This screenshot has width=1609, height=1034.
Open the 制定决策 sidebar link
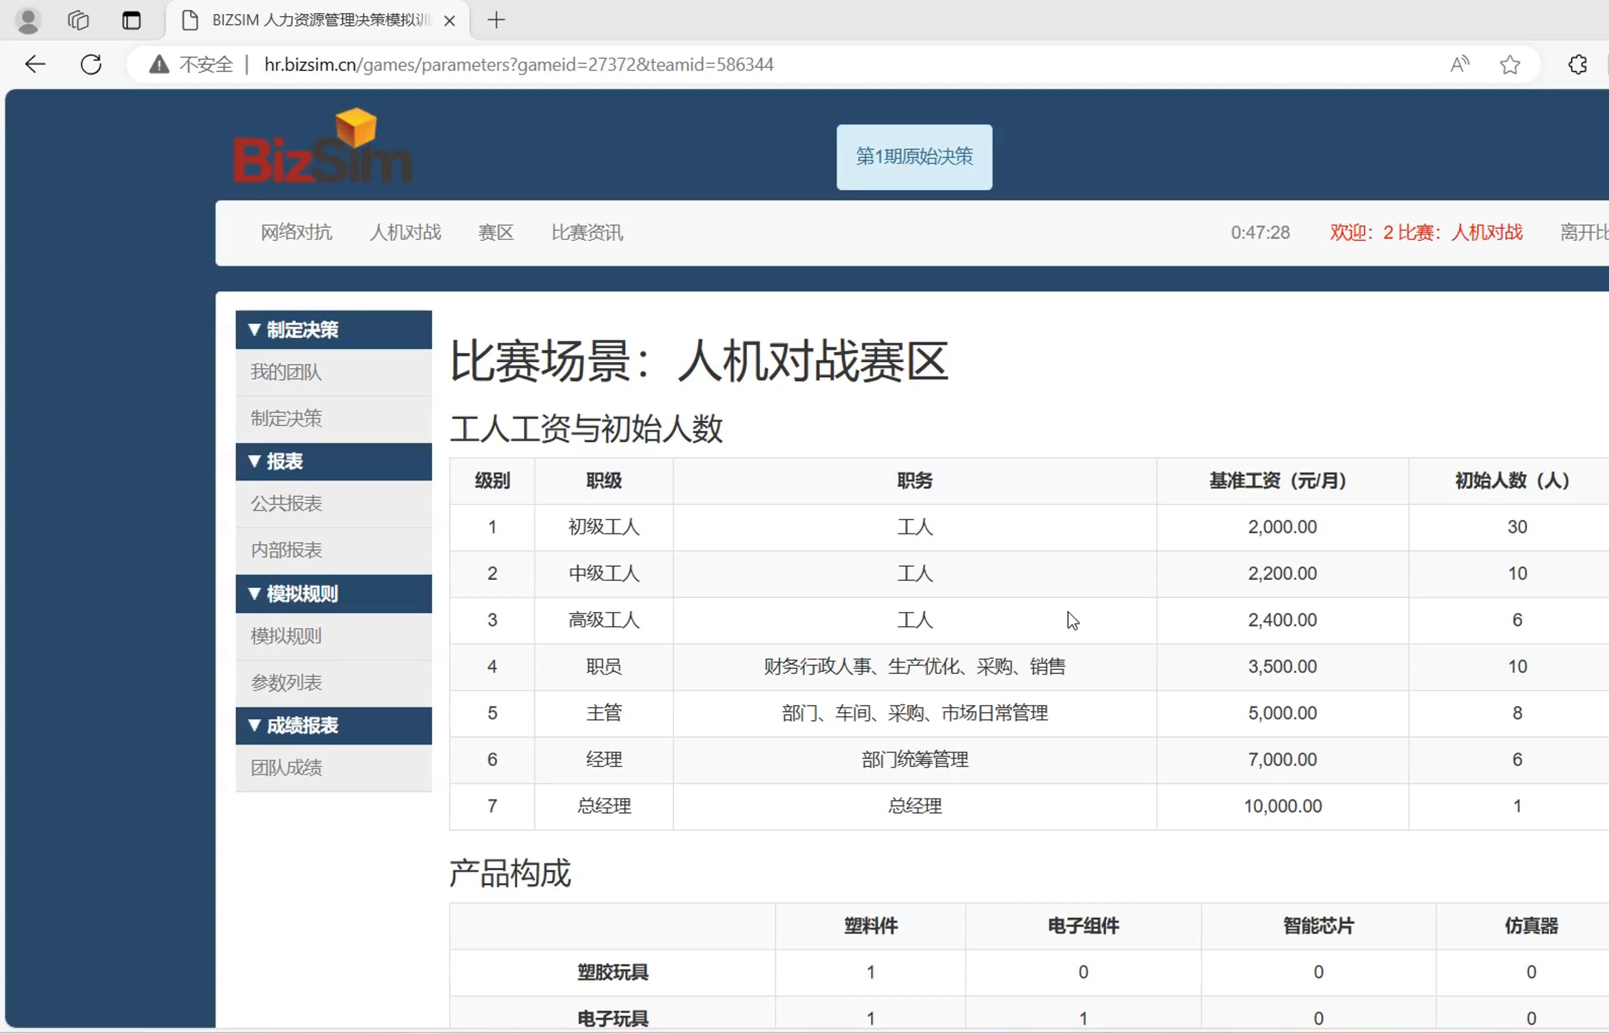[334, 418]
